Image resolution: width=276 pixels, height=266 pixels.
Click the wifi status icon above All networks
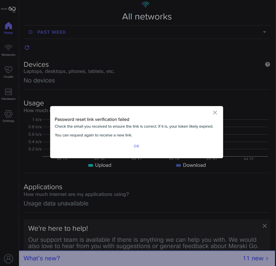pos(145,4)
